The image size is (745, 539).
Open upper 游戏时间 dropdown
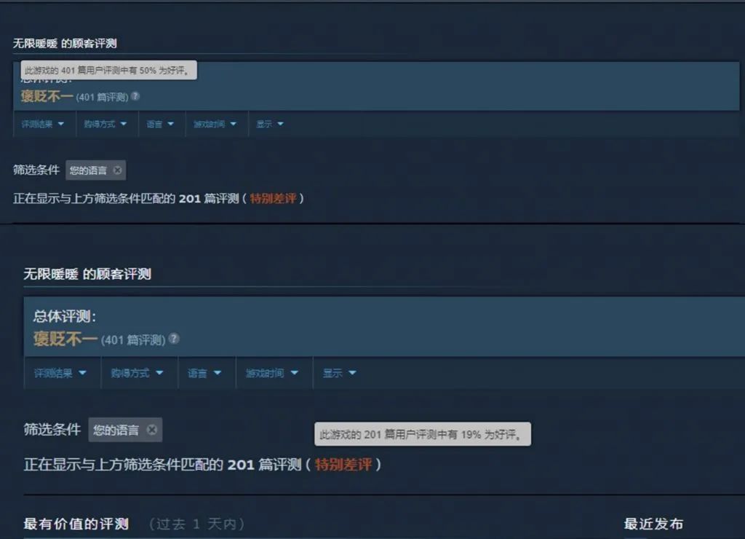(x=215, y=124)
